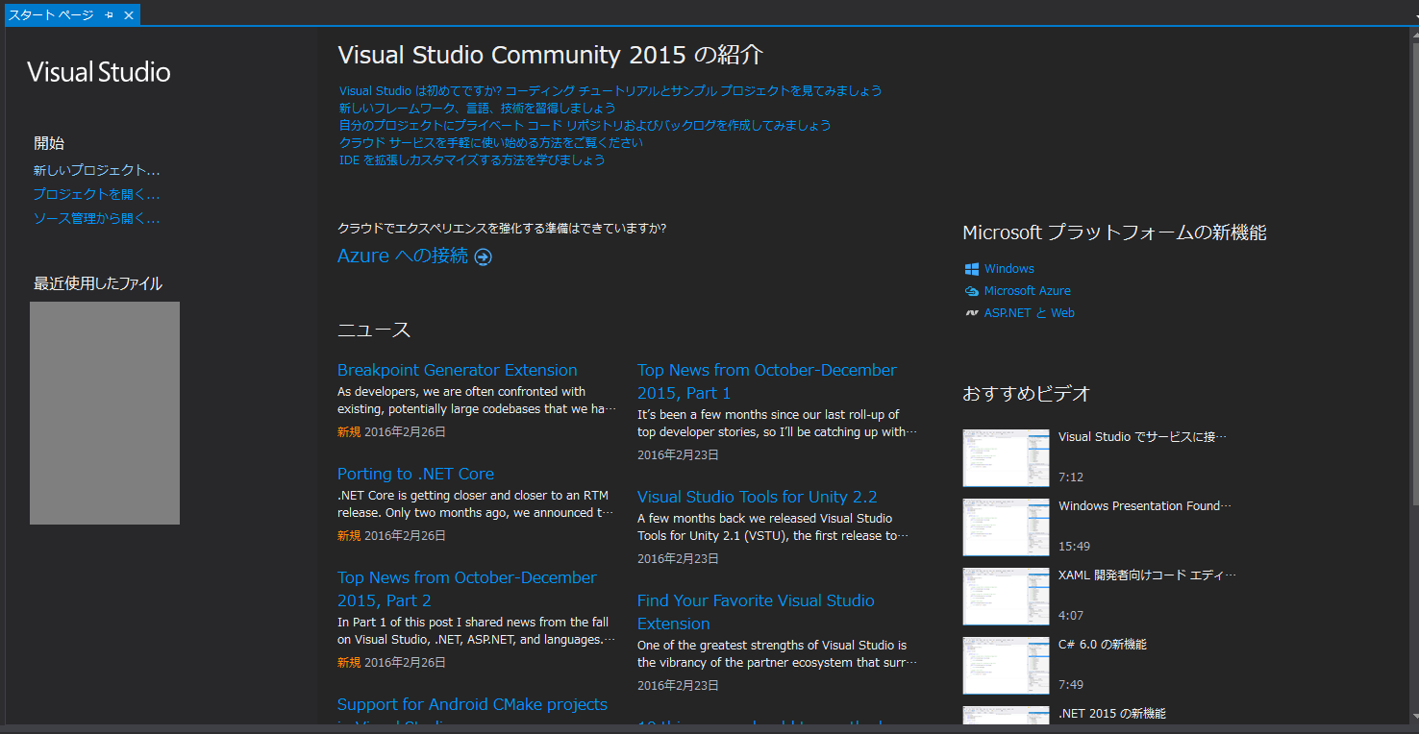
Task: Play .NET 2015 の新機能 video thumbnail
Action: (1006, 716)
